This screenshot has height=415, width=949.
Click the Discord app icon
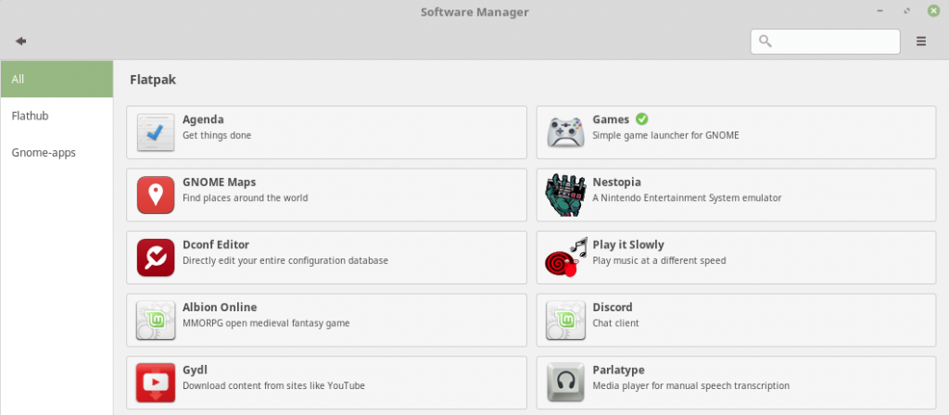565,320
